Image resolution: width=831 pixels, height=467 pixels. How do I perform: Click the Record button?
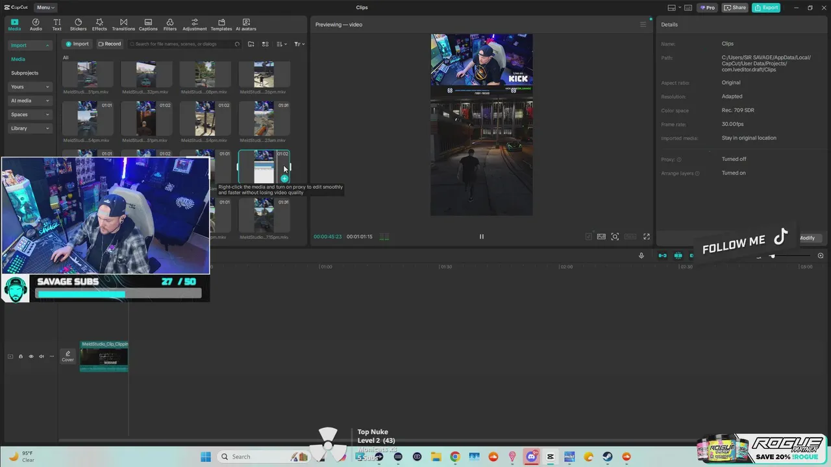point(110,44)
